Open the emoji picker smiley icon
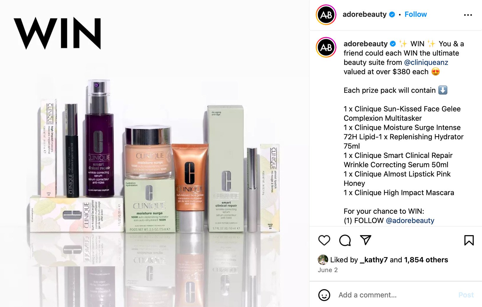Screen dimensions: 482x307 [x=324, y=295]
